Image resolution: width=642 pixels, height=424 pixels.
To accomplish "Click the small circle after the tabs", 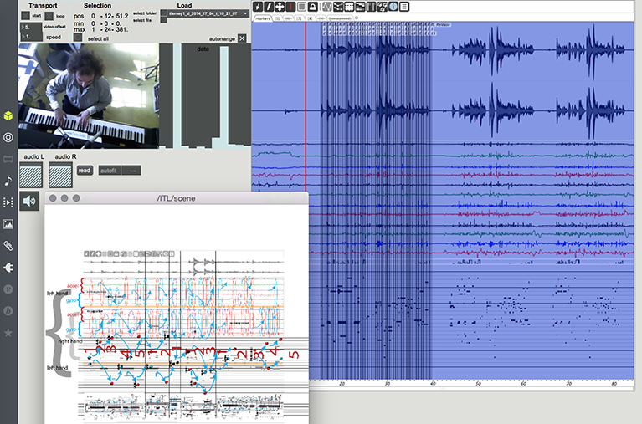I will click(x=357, y=18).
